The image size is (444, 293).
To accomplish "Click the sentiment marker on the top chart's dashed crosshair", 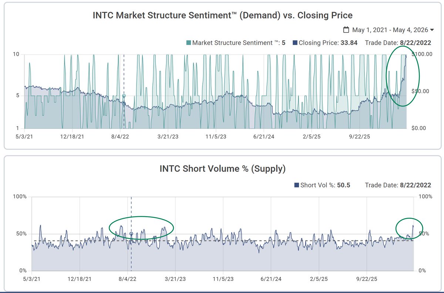I will point(124,96).
